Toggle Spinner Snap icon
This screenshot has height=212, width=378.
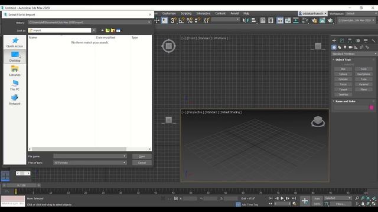coord(197,21)
